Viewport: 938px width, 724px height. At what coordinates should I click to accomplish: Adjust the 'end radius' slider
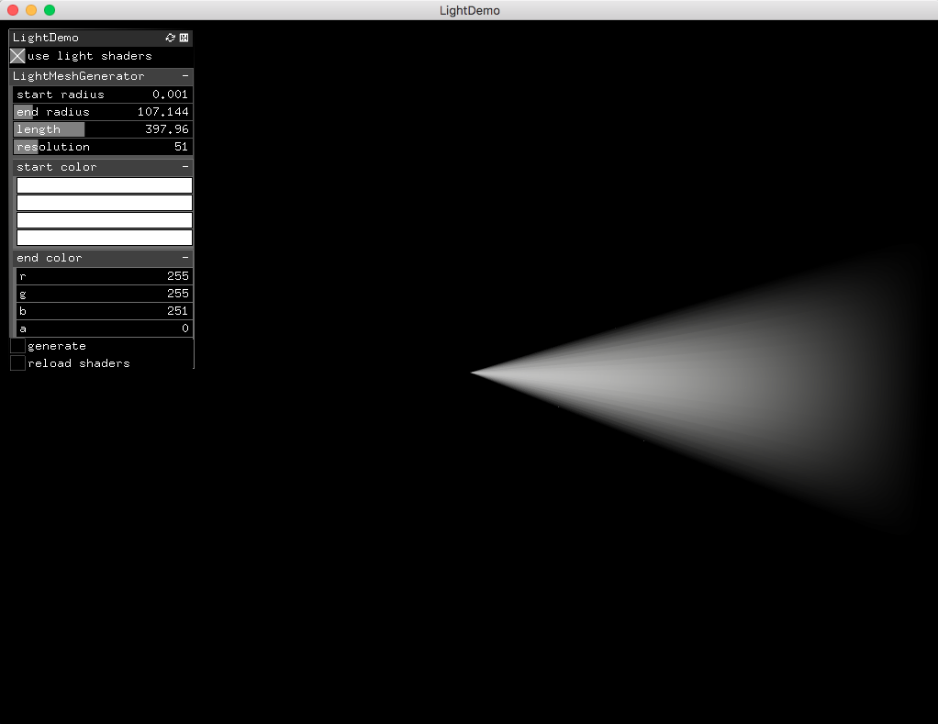tap(101, 111)
